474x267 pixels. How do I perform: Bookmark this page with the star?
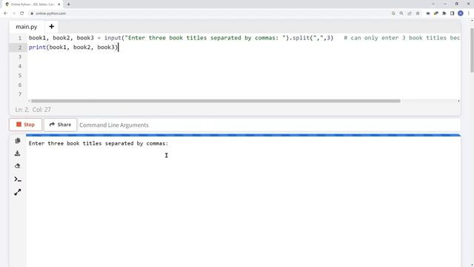click(418, 13)
